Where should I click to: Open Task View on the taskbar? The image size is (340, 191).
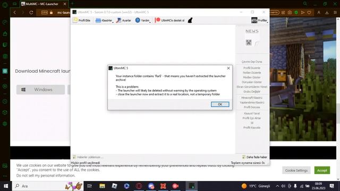click(90, 186)
